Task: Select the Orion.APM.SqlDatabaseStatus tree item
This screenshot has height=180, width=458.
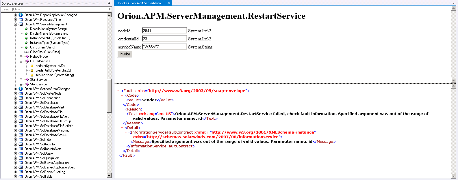Action: pyautogui.click(x=46, y=135)
